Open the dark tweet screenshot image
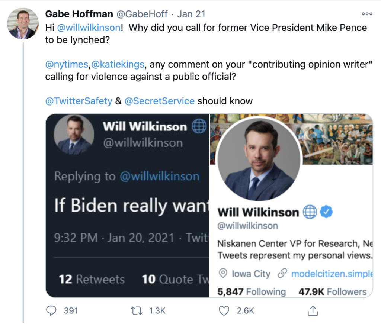The image size is (381, 329). [x=127, y=206]
